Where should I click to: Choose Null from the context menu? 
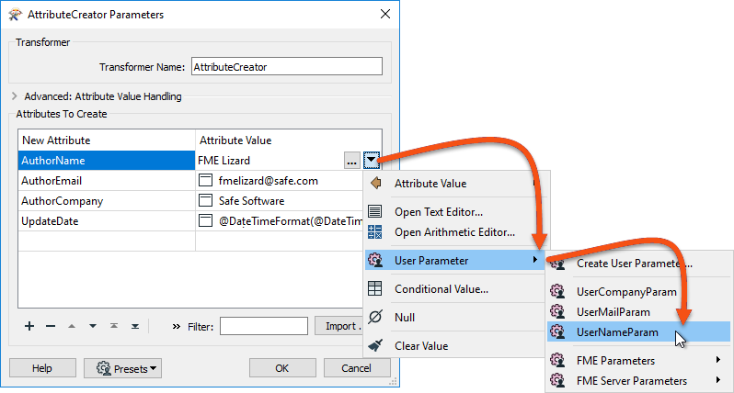tap(405, 318)
